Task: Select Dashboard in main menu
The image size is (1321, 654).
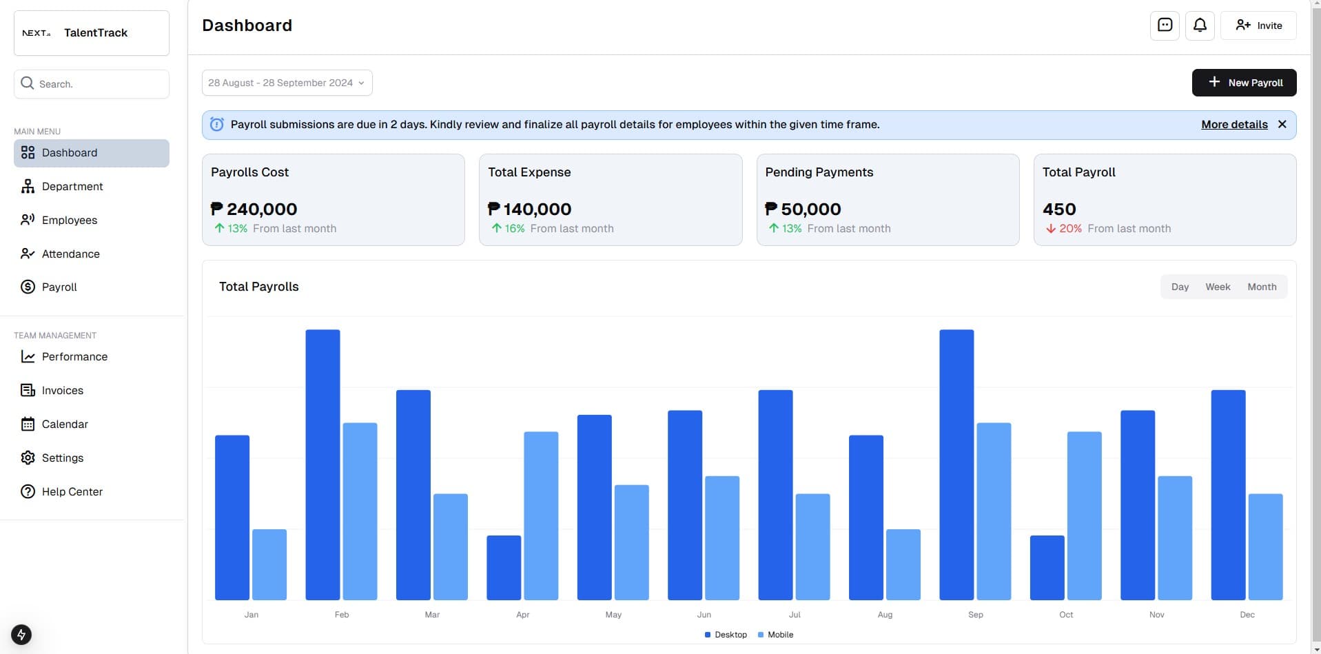Action: coord(92,153)
